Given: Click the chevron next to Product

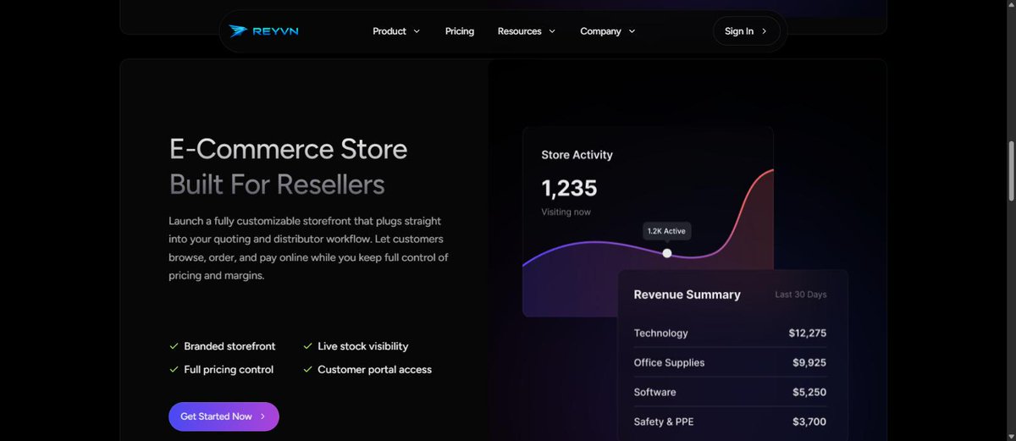Looking at the screenshot, I should coord(416,31).
